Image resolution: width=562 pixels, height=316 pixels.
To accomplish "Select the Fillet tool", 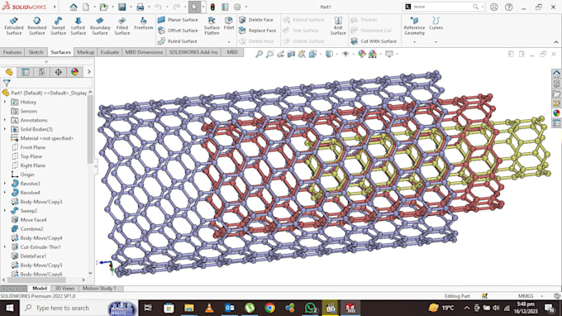I will coord(229,23).
